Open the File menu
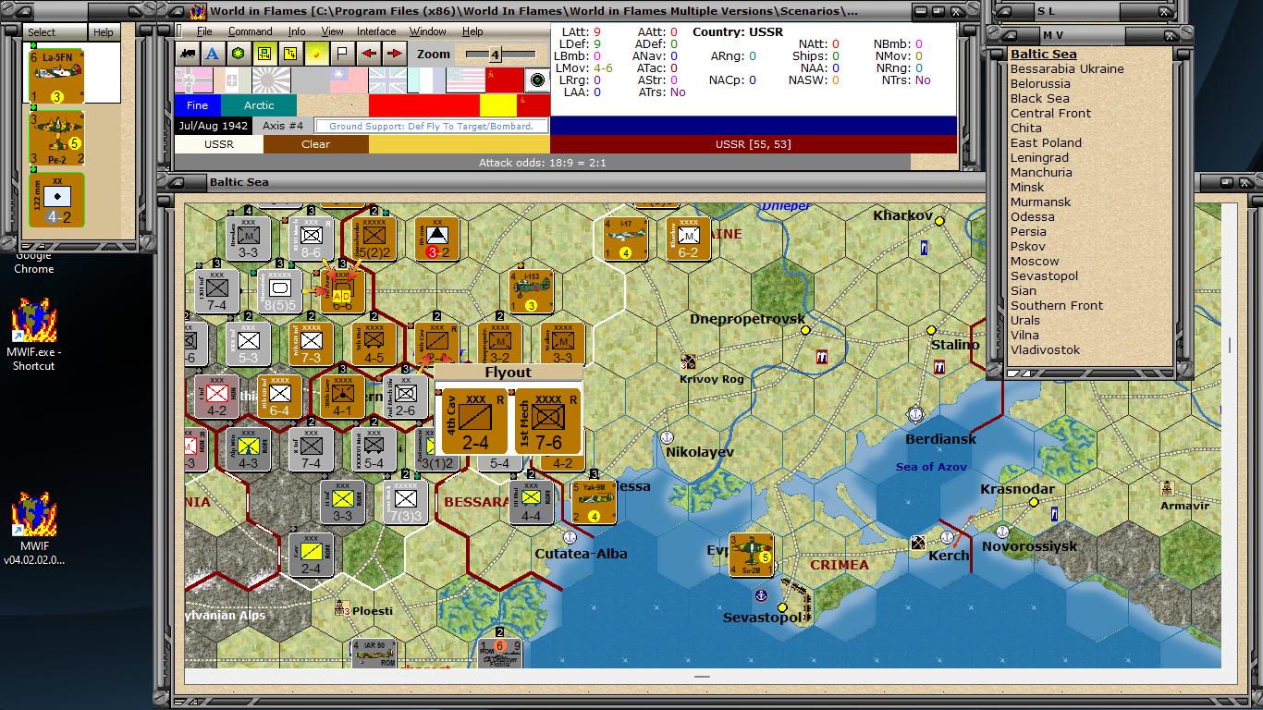 (204, 31)
